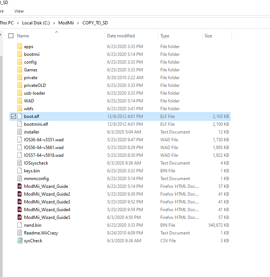270x277 pixels.
Task: Click the sort arrow above Name column
Action: pos(57,32)
